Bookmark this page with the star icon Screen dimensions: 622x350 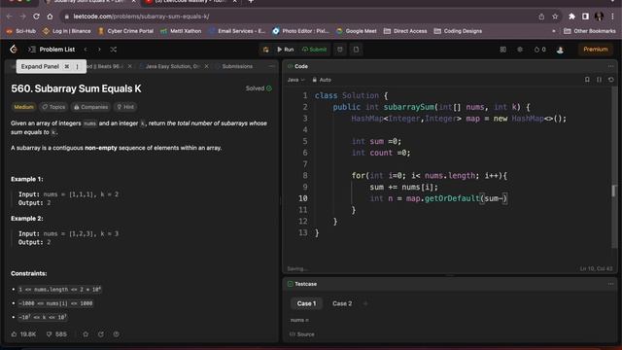click(x=555, y=17)
